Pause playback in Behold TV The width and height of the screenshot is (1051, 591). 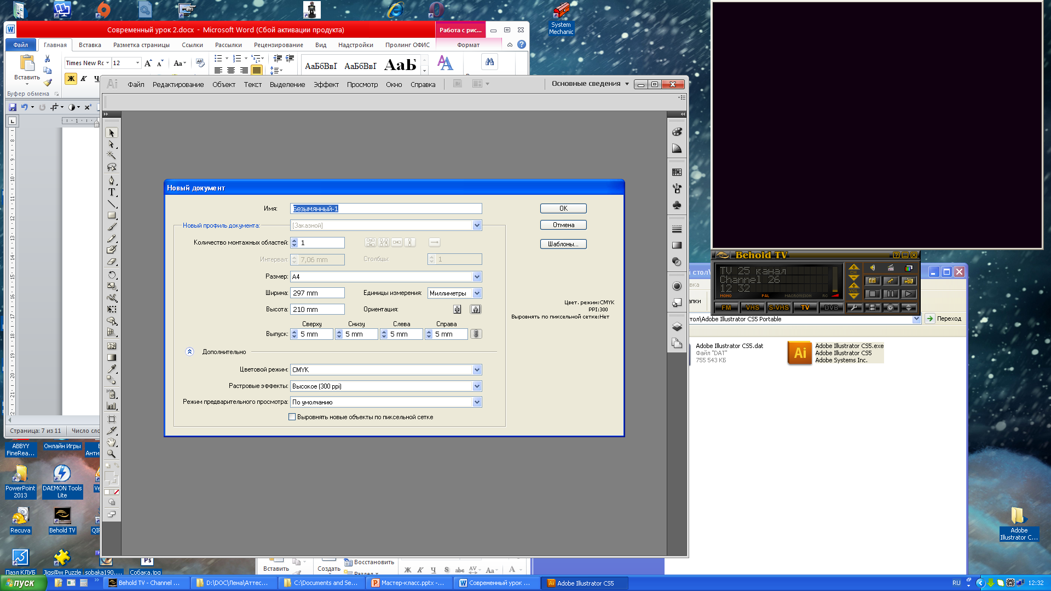click(x=891, y=294)
